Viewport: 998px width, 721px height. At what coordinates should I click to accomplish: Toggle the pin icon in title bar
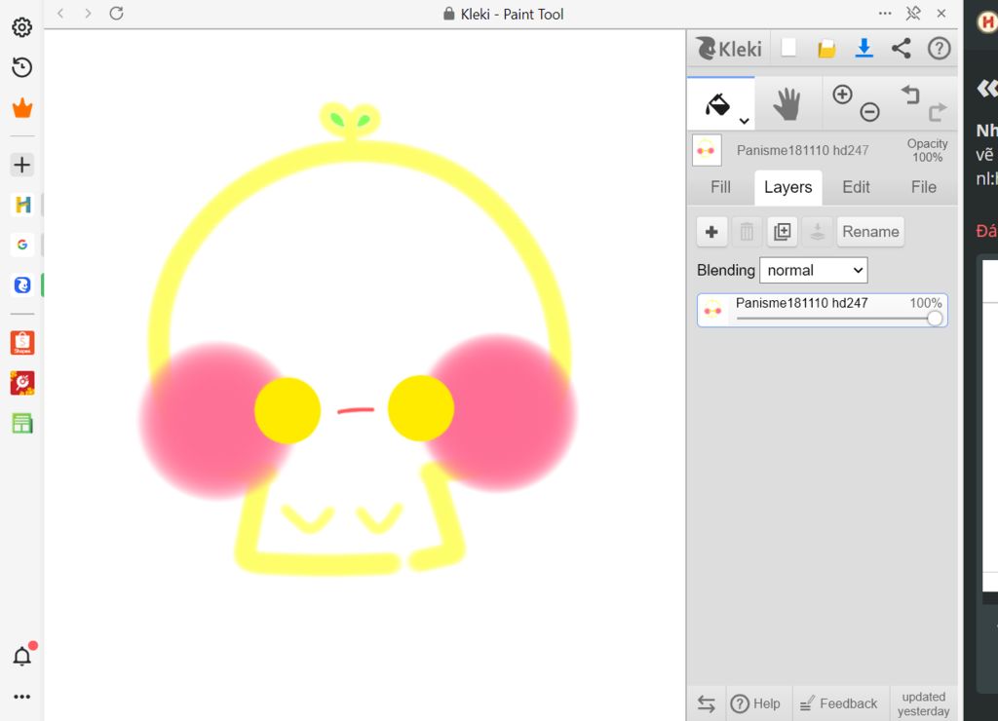[x=912, y=14]
